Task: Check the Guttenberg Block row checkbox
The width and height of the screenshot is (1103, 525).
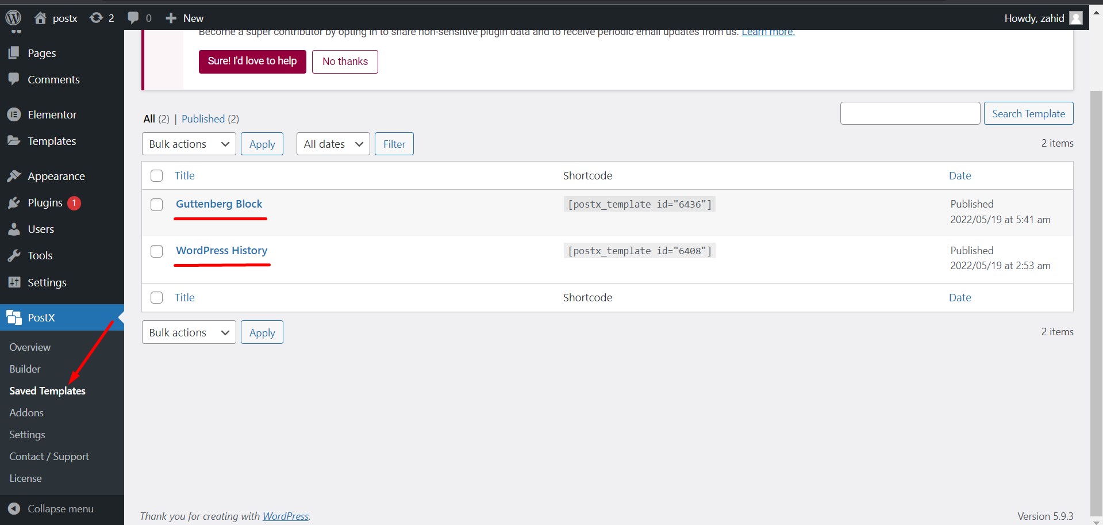Action: click(156, 205)
